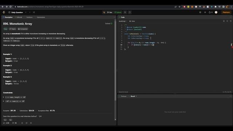Open the feedback icon in bottom row
This screenshot has width=233, height=131.
click(x=31, y=123)
